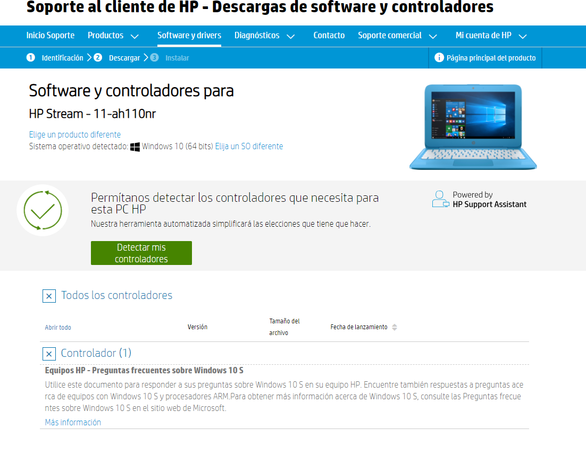Click the Controlador (1) heading
Screen dimensions: 586x454
96,353
